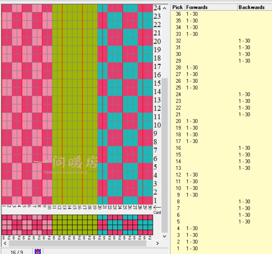Toggle Z threading letter under card 10
This screenshot has height=254, width=272.
pos(49,238)
